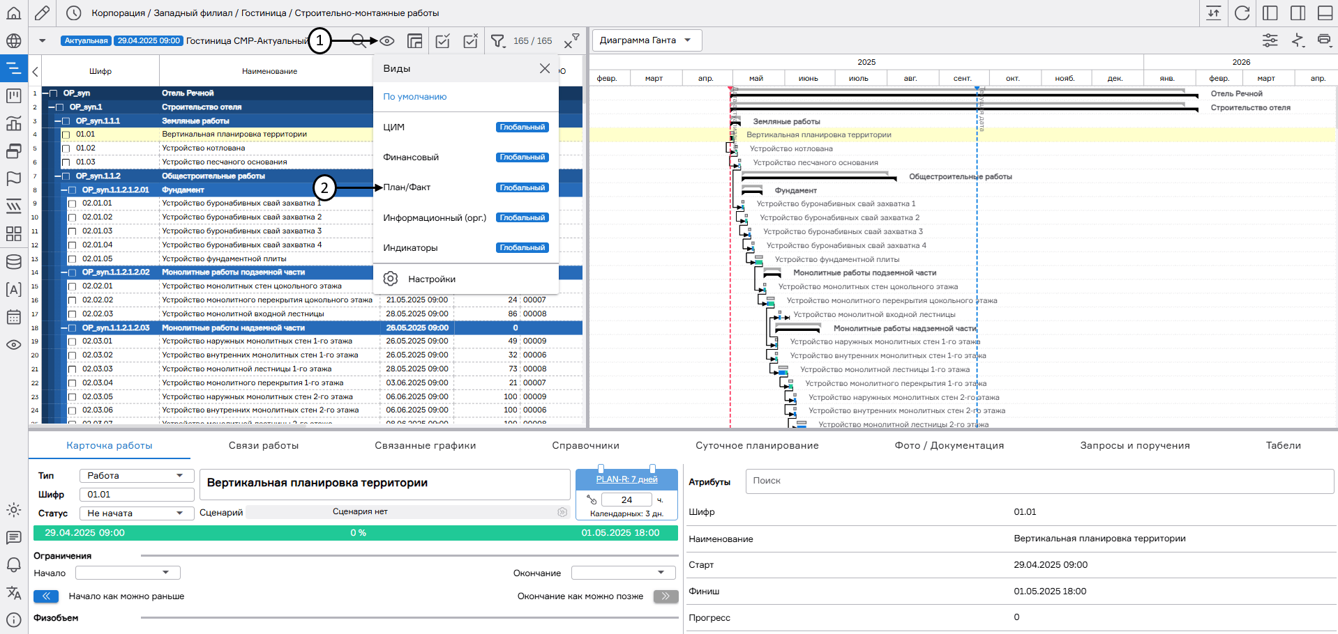The image size is (1338, 634).
Task: Click the По умолчанию link
Action: point(414,97)
